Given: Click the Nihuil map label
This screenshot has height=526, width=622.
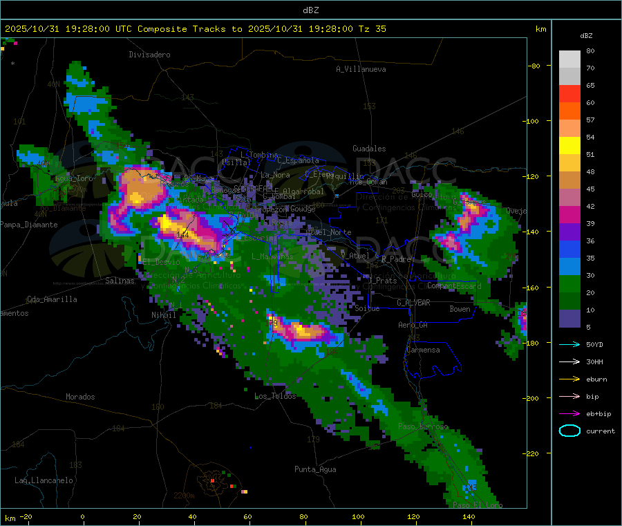Looking at the screenshot, I should point(163,315).
